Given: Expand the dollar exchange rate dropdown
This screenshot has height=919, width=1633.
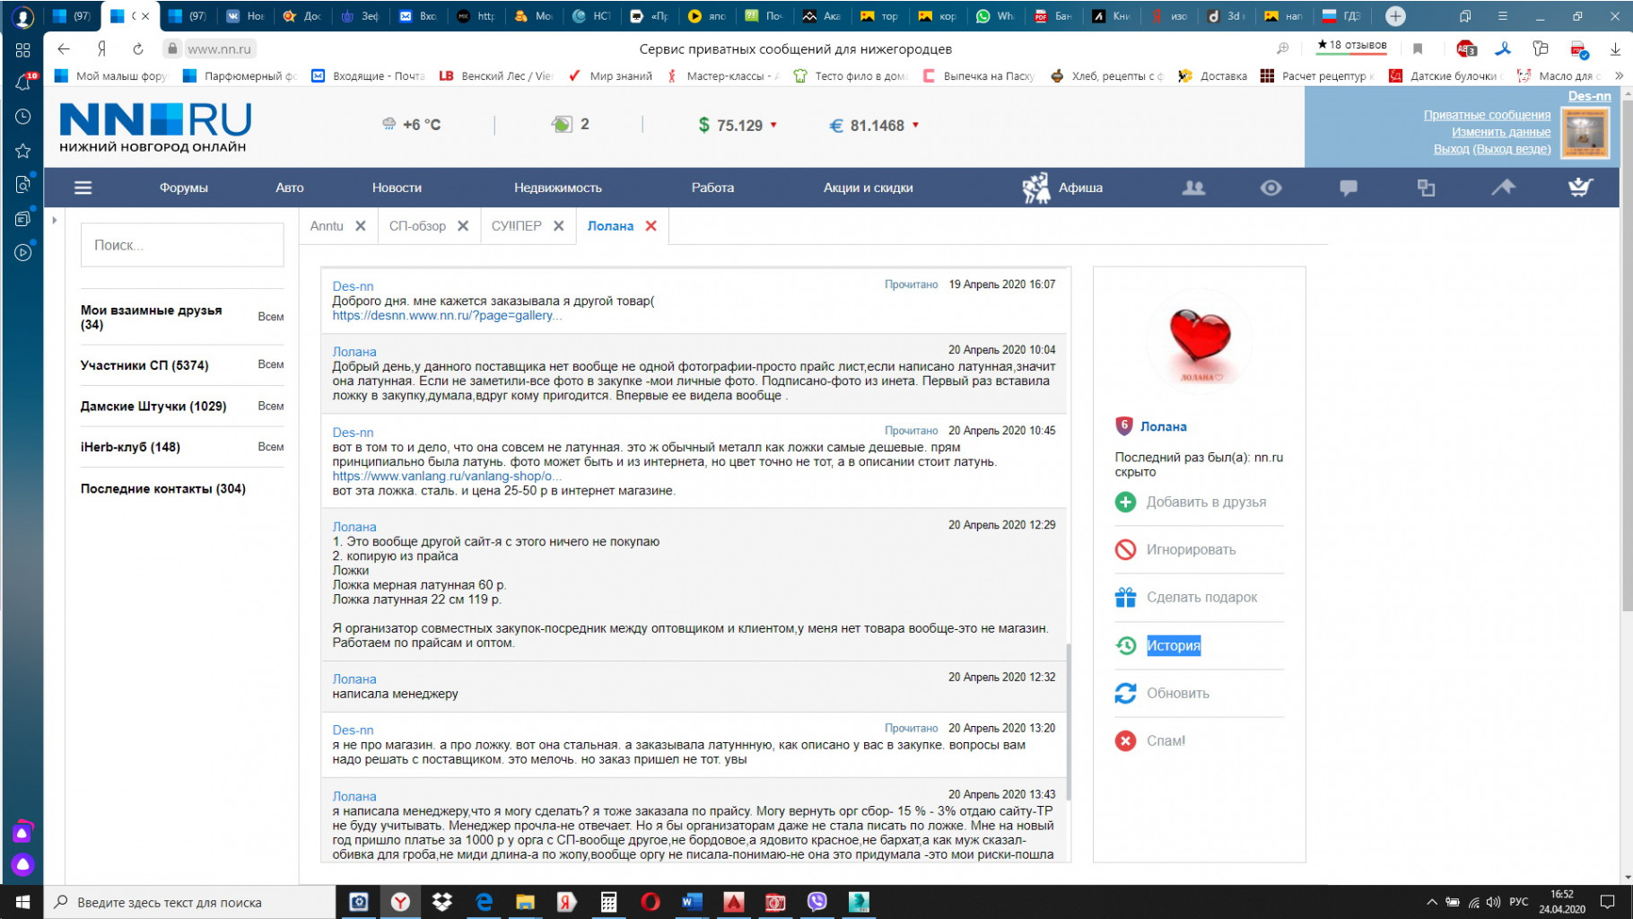Looking at the screenshot, I should point(773,126).
